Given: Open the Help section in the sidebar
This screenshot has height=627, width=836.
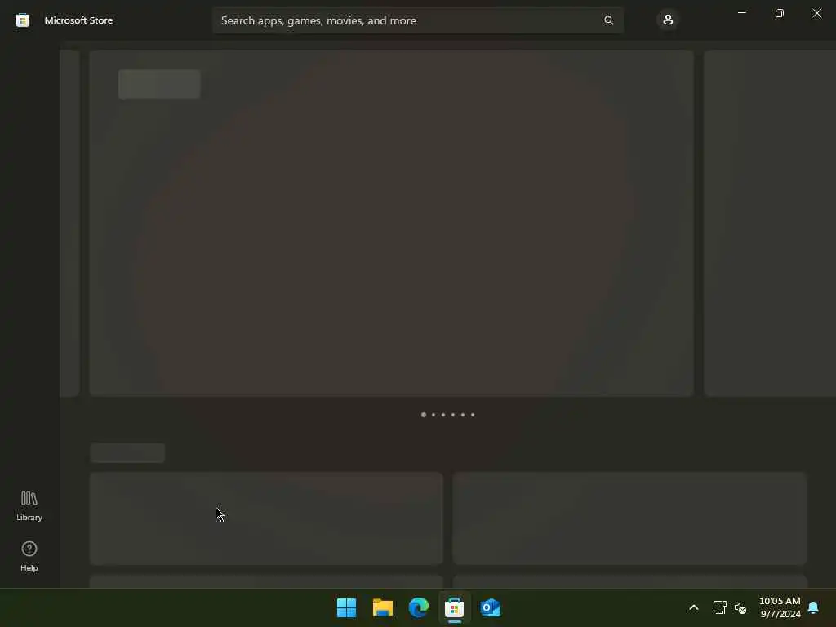Looking at the screenshot, I should pos(29,556).
